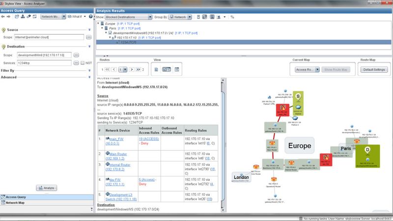This screenshot has height=221, width=393.
Task: Click the eraser clear query icon
Action: (x=28, y=17)
